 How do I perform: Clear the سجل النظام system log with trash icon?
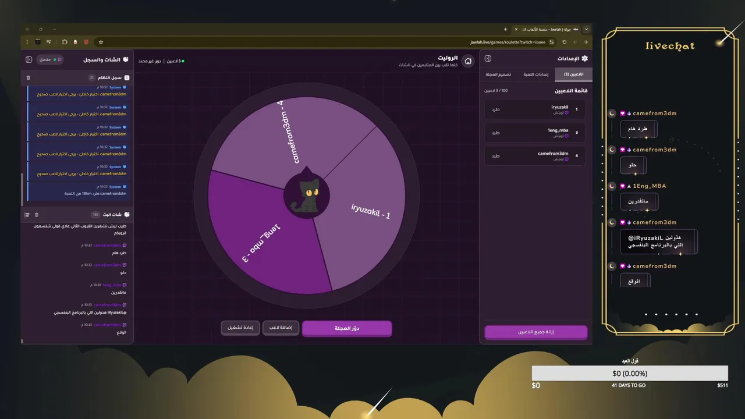29,77
